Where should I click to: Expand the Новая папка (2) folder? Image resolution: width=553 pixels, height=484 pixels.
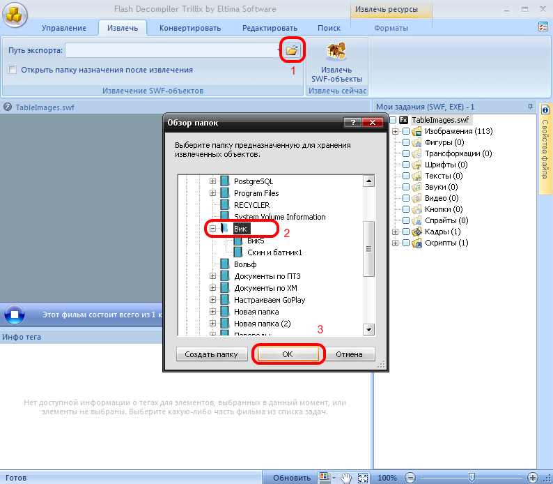(x=212, y=323)
